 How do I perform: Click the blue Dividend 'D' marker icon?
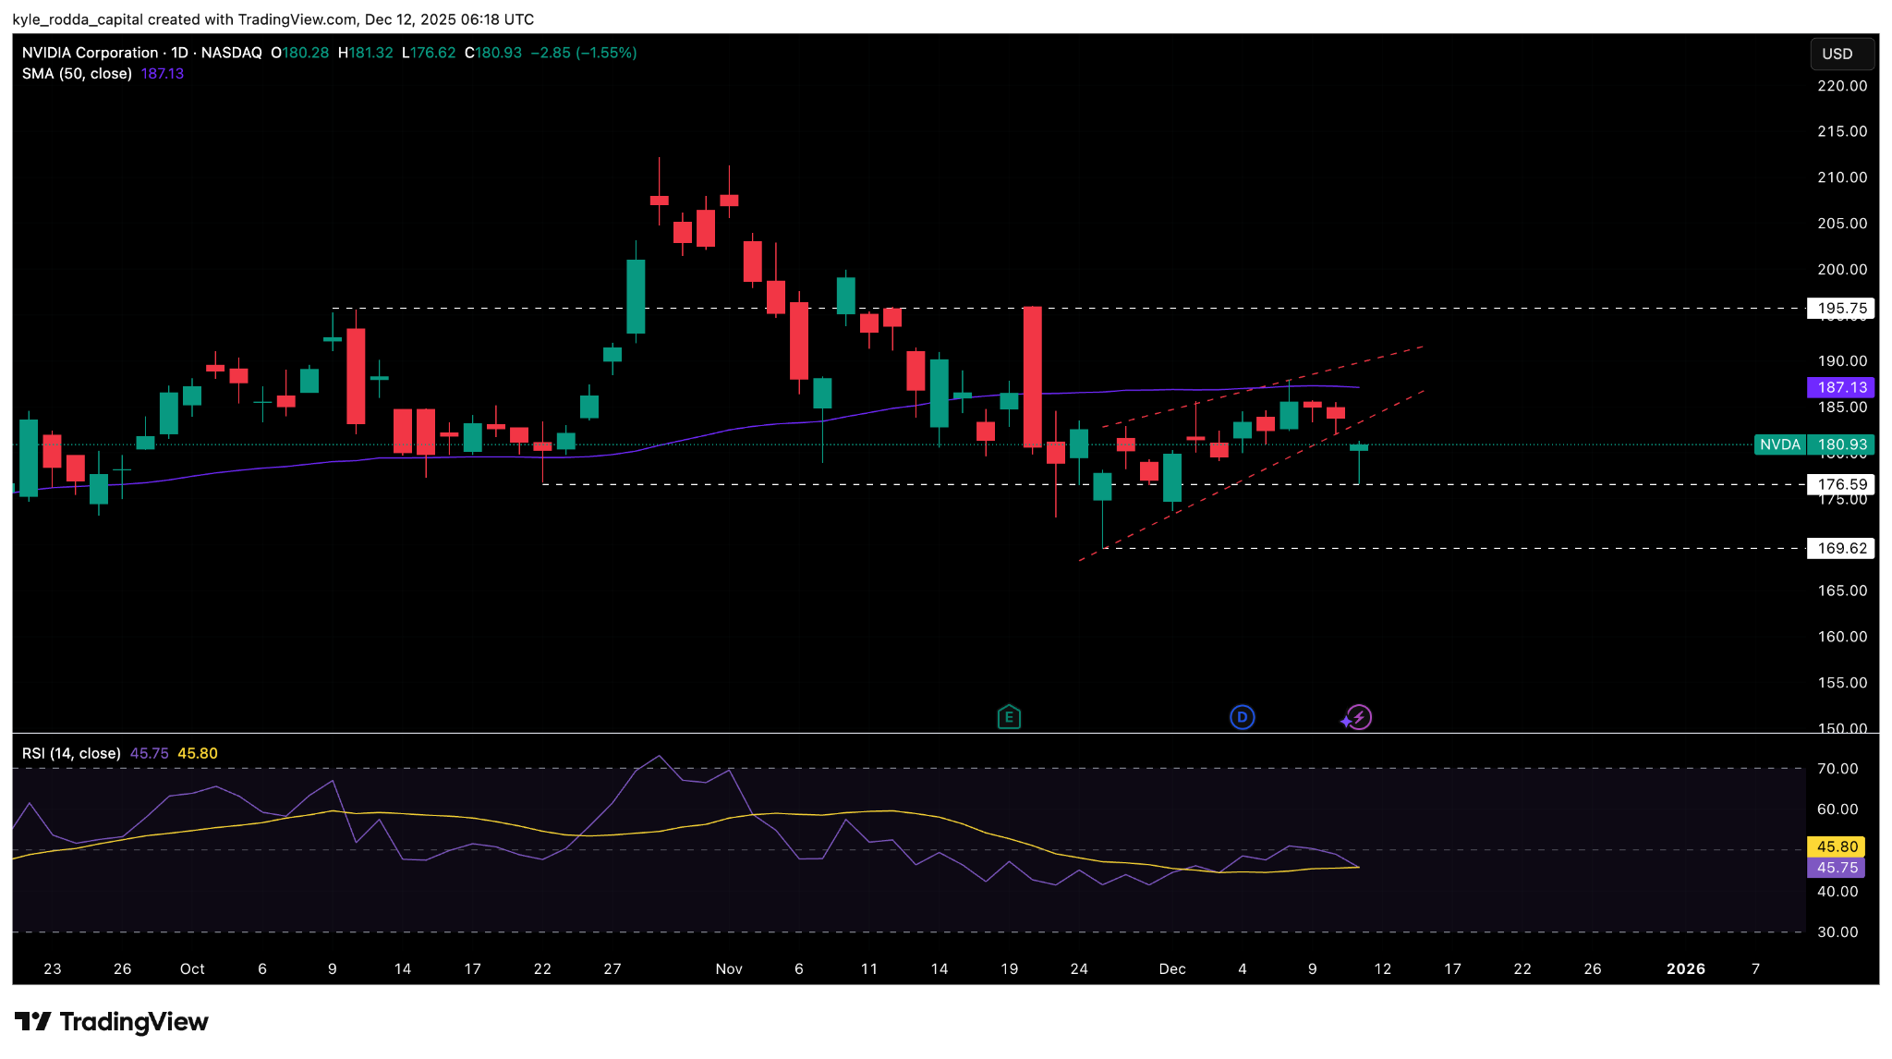point(1242,717)
